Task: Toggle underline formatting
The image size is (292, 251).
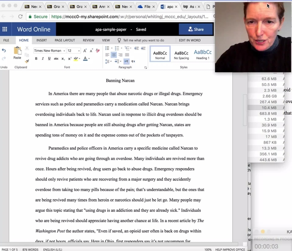Action: (49, 59)
